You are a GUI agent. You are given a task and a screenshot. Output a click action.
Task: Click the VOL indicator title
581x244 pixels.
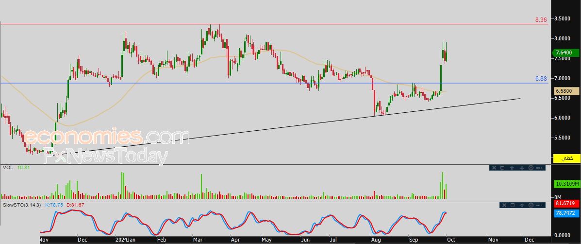point(7,168)
